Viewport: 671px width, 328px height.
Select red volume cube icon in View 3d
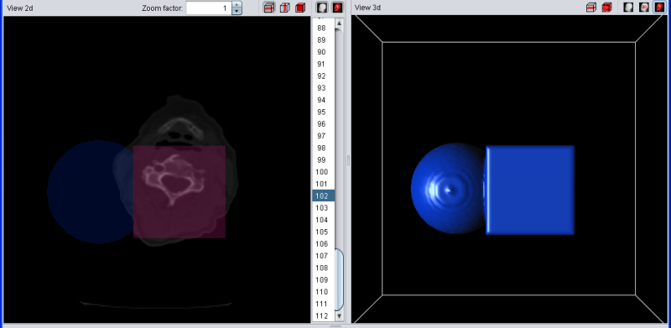pyautogui.click(x=606, y=8)
